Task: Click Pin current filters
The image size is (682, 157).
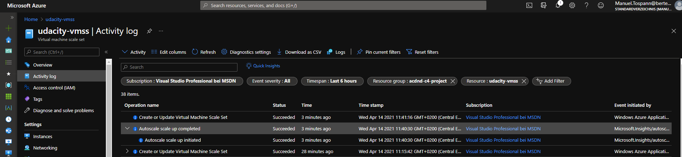Action: (379, 52)
